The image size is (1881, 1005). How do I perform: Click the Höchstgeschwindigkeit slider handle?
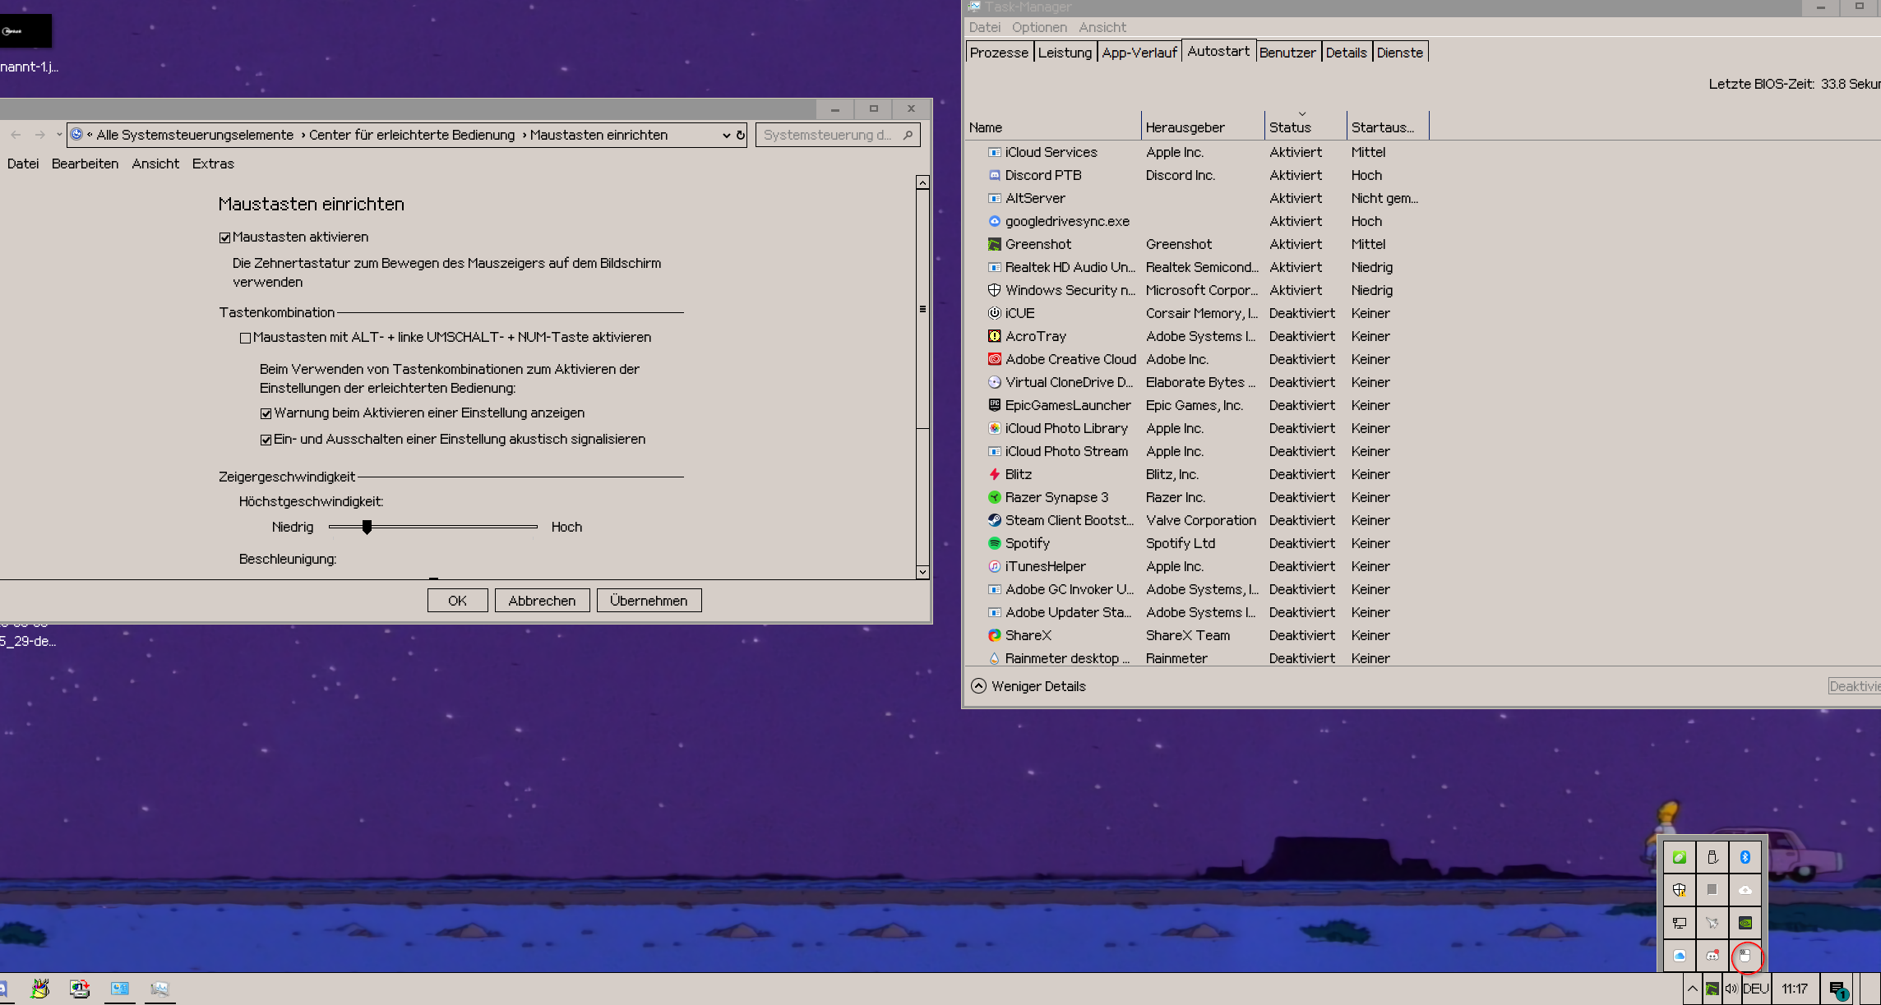click(367, 527)
